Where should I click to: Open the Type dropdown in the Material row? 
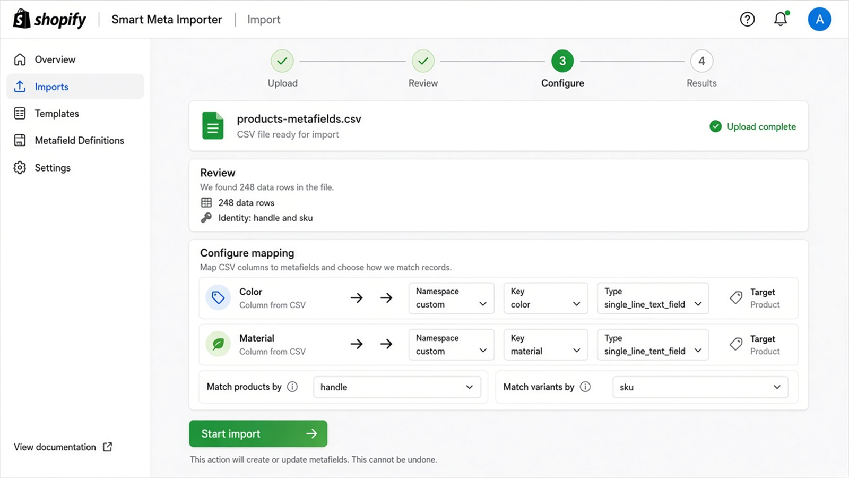pyautogui.click(x=653, y=345)
